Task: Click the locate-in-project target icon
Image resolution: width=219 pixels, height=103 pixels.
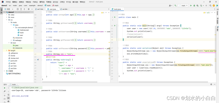Action: click(x=18, y=9)
